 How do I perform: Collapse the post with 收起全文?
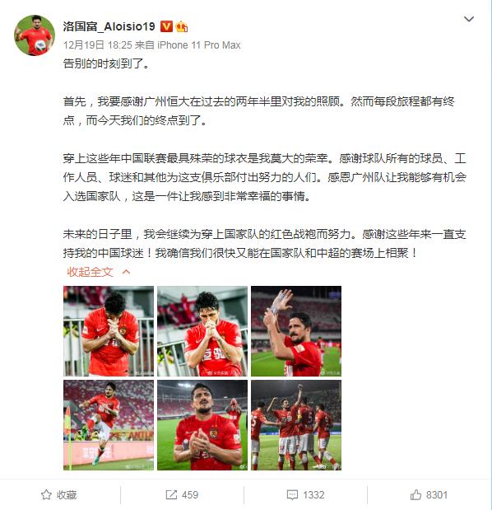(90, 272)
